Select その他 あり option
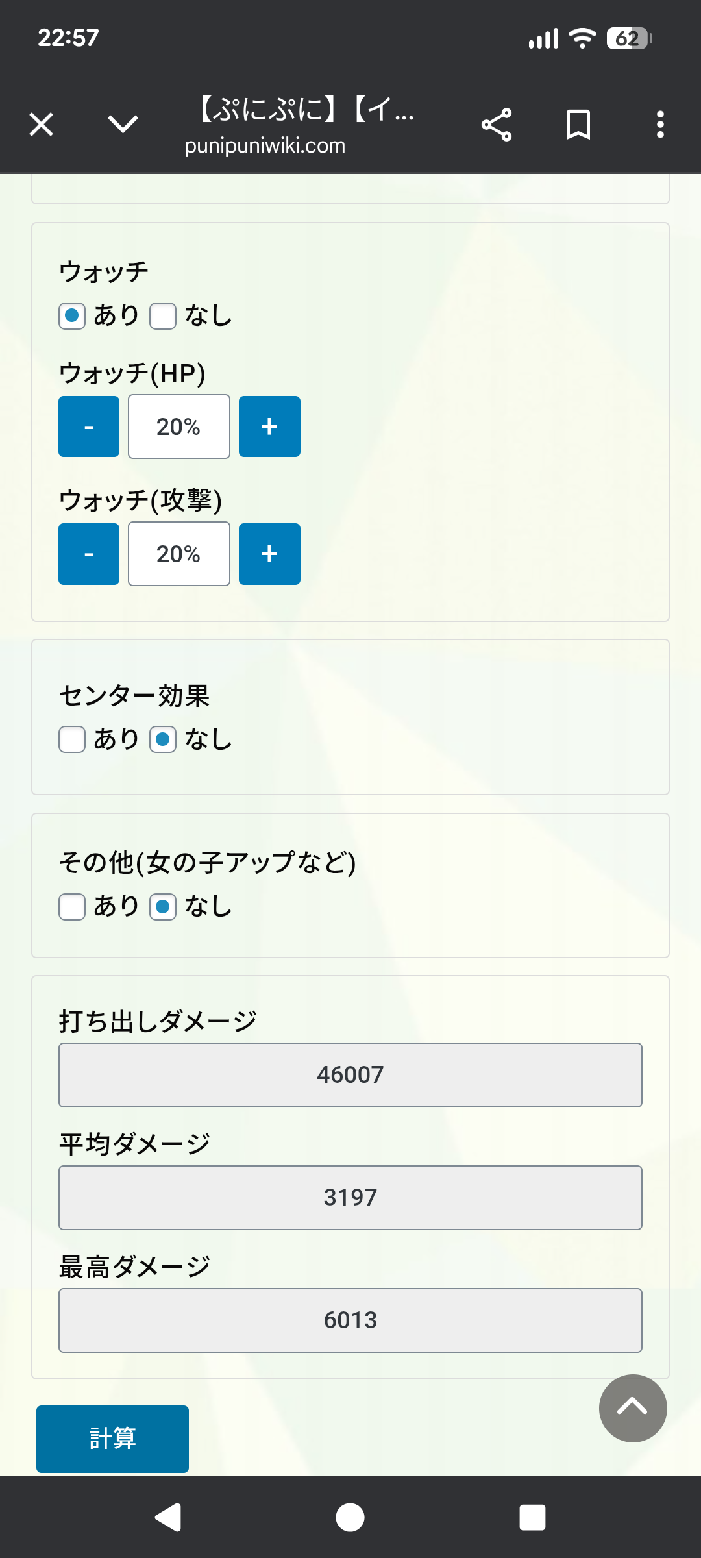 [72, 907]
